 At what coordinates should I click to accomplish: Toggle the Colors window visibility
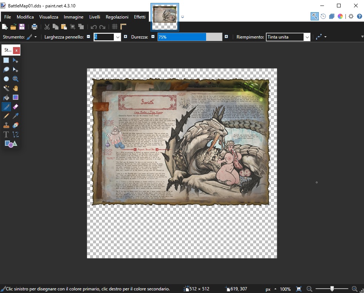click(340, 16)
